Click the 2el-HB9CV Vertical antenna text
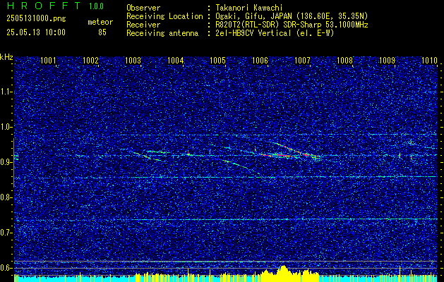The image size is (444, 282). coord(274,33)
